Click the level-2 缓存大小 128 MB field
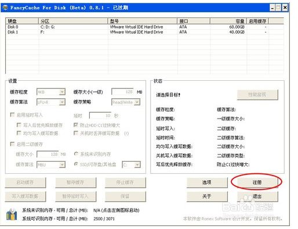298x229 pixels. tap(48, 154)
